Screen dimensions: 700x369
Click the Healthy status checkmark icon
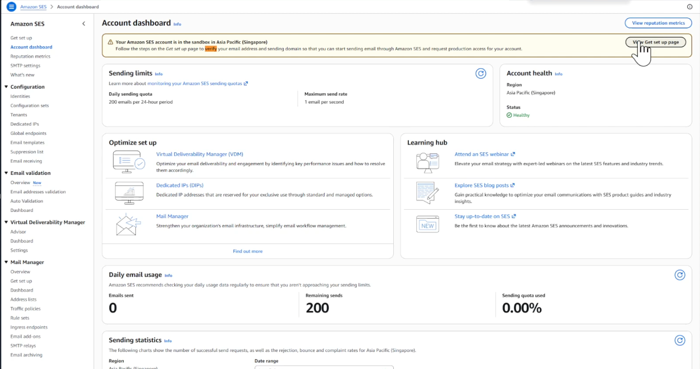(x=509, y=115)
